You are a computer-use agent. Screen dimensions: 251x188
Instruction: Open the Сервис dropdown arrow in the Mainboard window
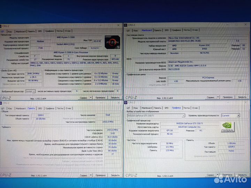click(x=218, y=97)
